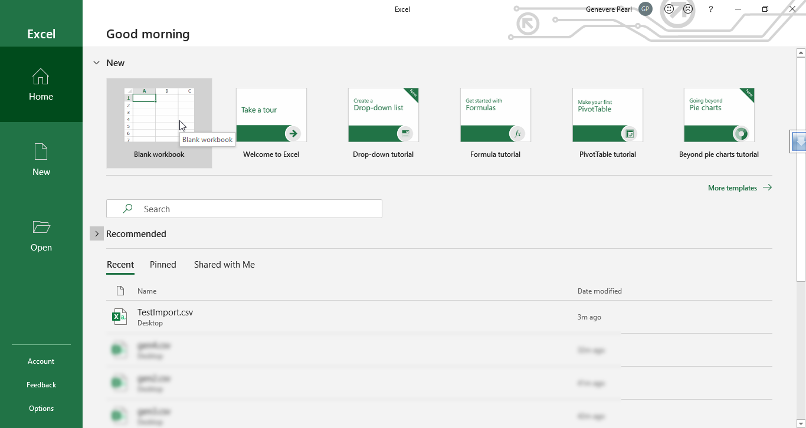Sort files by the Name column header
The image size is (806, 428).
147,291
